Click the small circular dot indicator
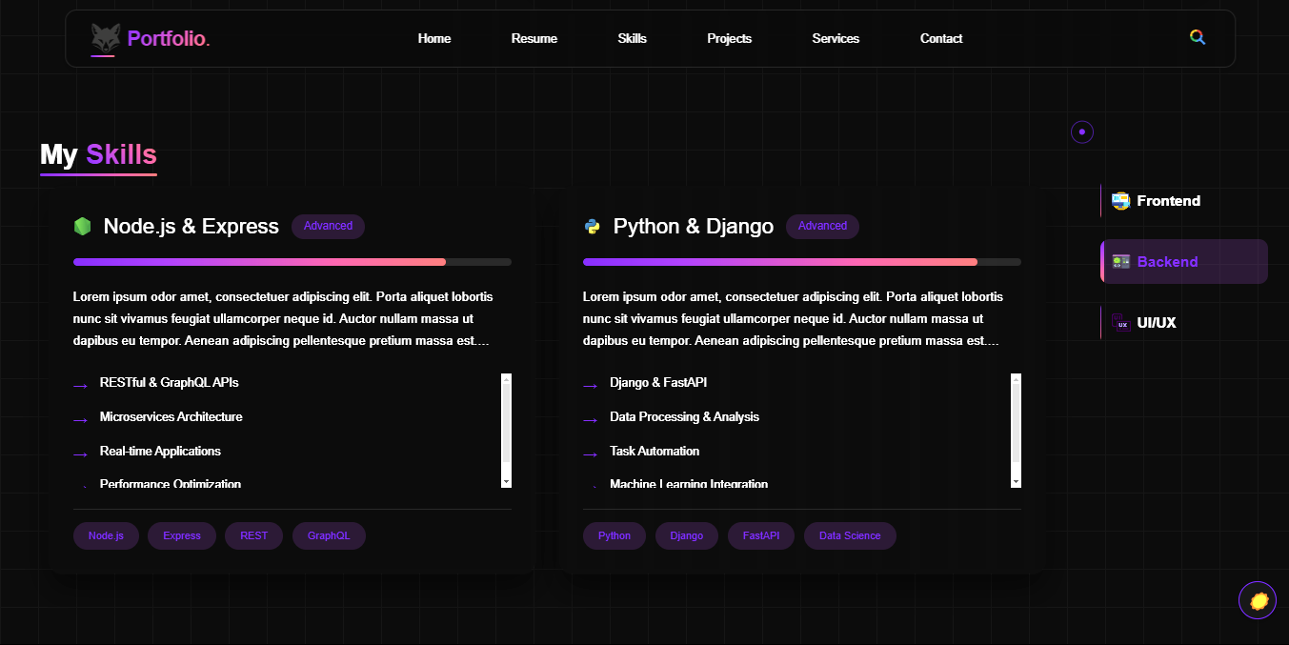The height and width of the screenshot is (645, 1289). pos(1081,131)
